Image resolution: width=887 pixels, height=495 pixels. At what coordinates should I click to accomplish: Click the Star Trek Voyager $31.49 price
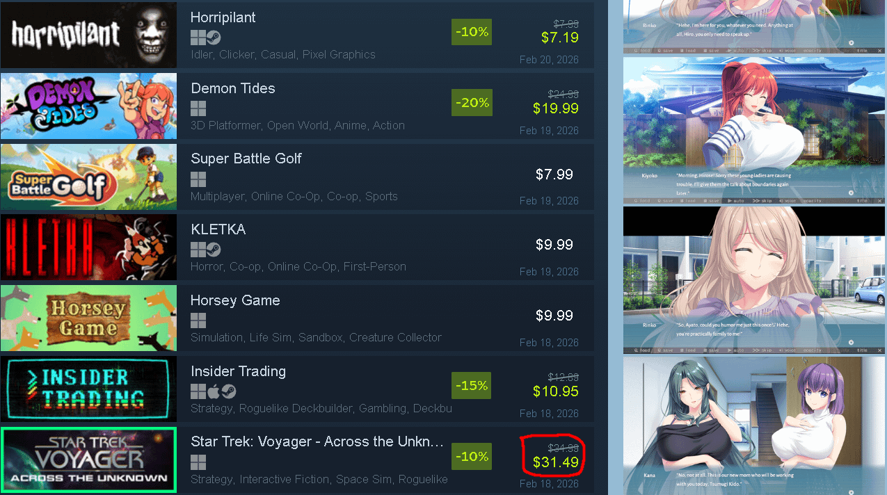(556, 462)
